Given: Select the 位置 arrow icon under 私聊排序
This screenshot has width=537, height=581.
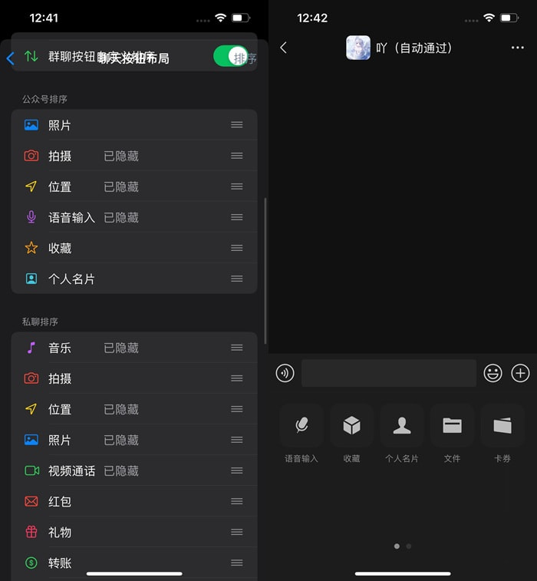Looking at the screenshot, I should 31,409.
